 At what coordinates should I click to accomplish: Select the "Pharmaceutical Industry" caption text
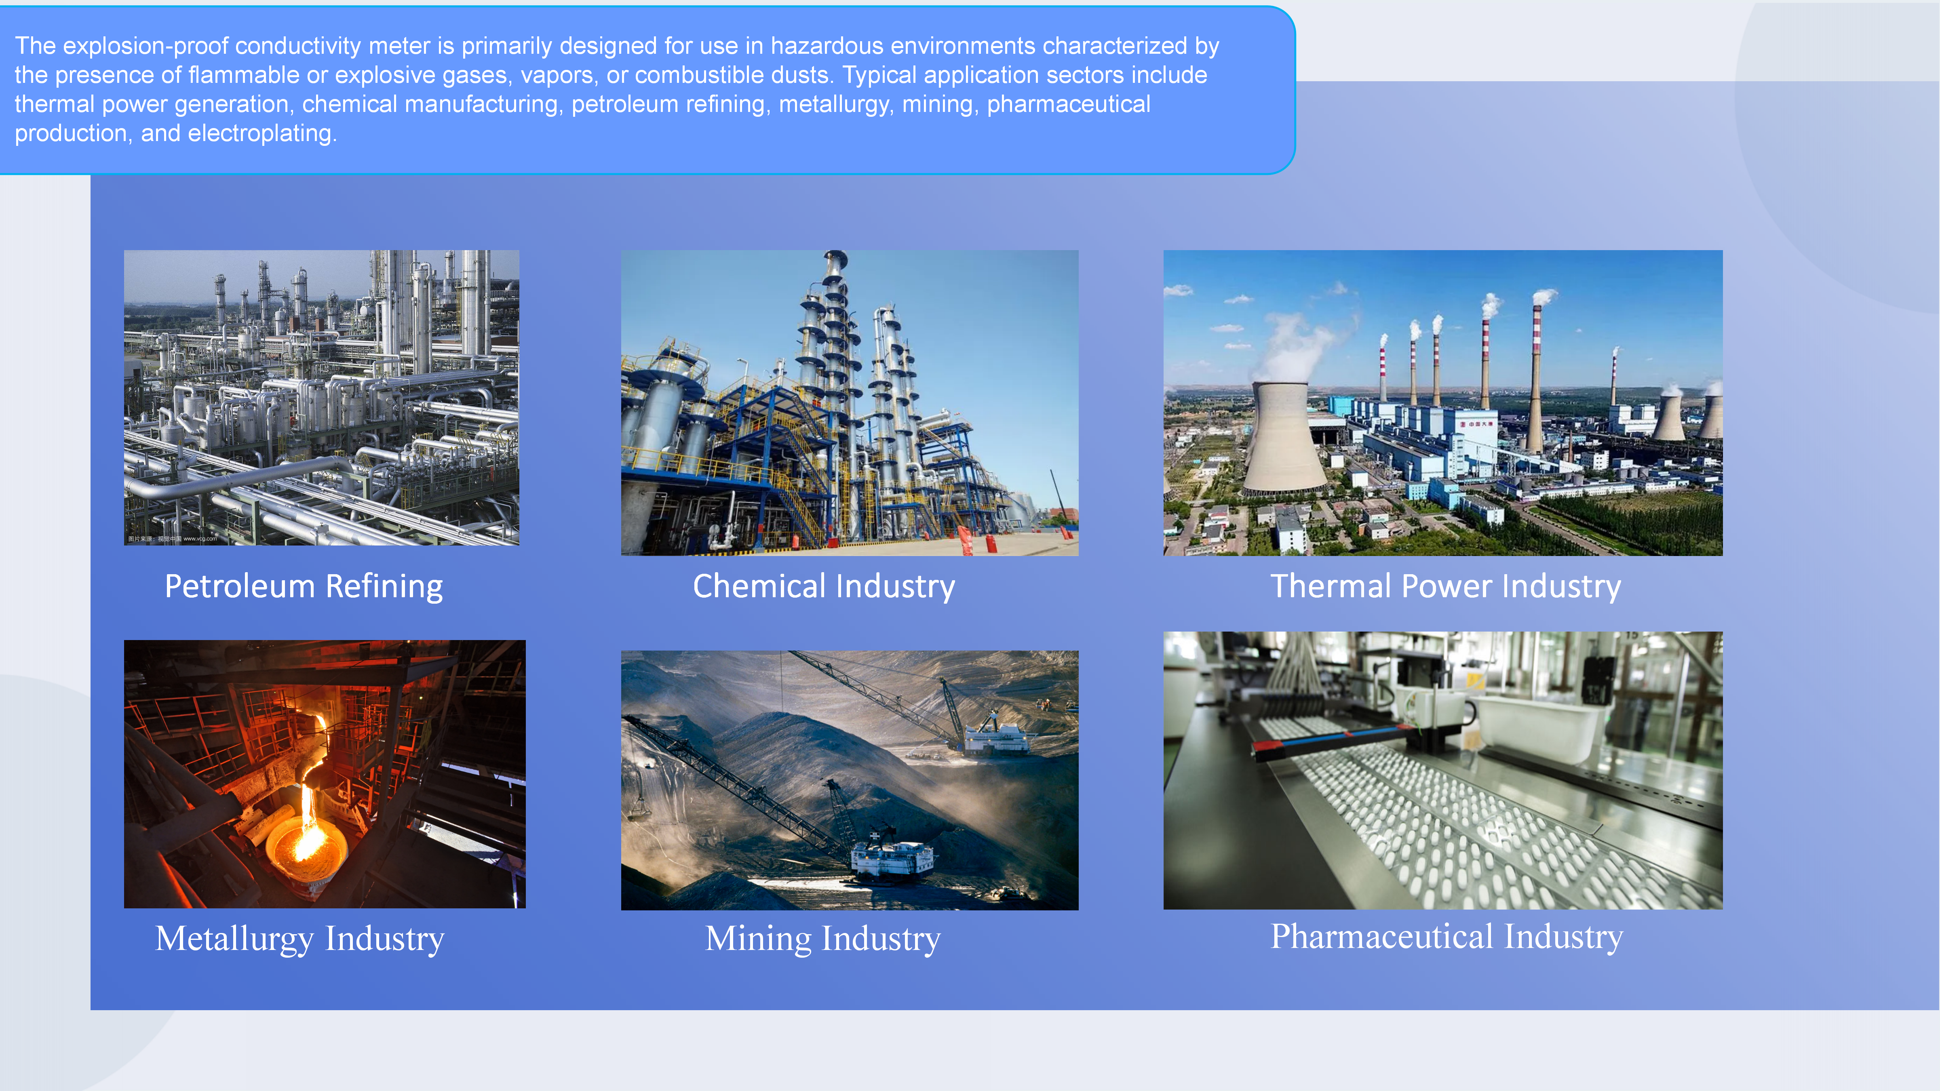pos(1446,936)
